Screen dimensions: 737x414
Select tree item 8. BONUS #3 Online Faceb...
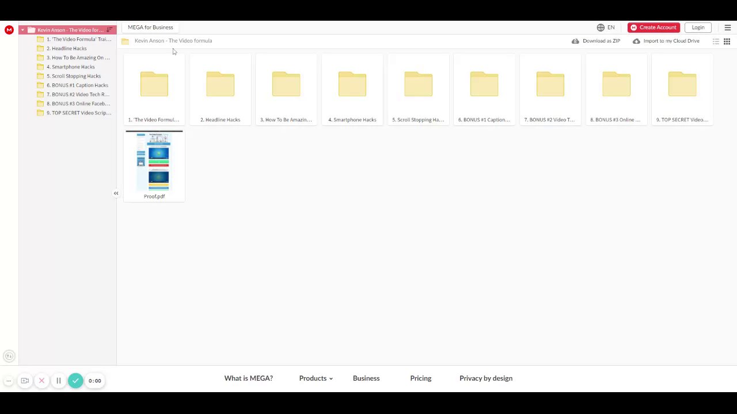78,103
